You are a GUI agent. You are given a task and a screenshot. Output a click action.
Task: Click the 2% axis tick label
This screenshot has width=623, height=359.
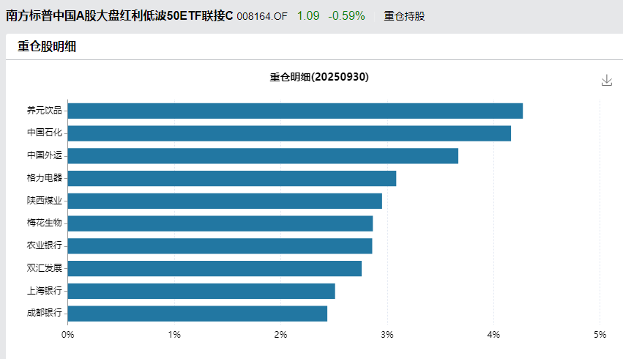click(x=280, y=335)
